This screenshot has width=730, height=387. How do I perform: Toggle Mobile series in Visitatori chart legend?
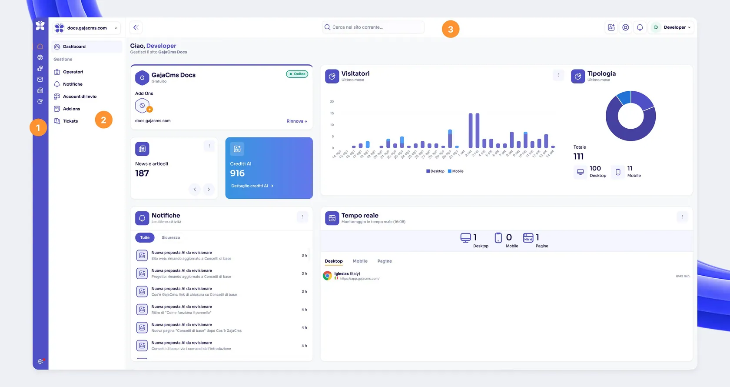pos(456,171)
